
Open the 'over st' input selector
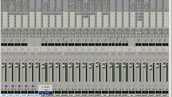44,30
